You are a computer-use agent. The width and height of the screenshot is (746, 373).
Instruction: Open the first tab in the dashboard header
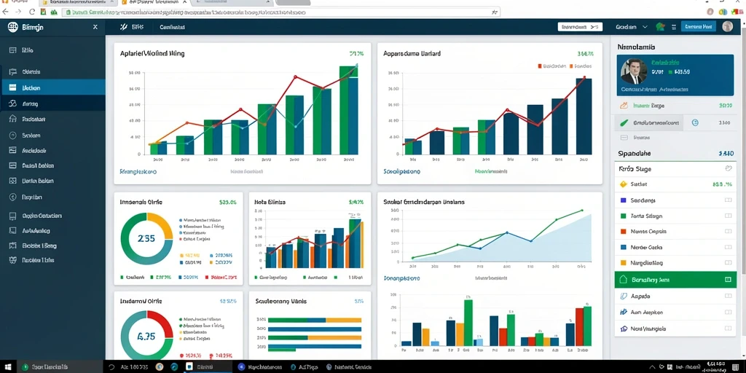coord(133,27)
